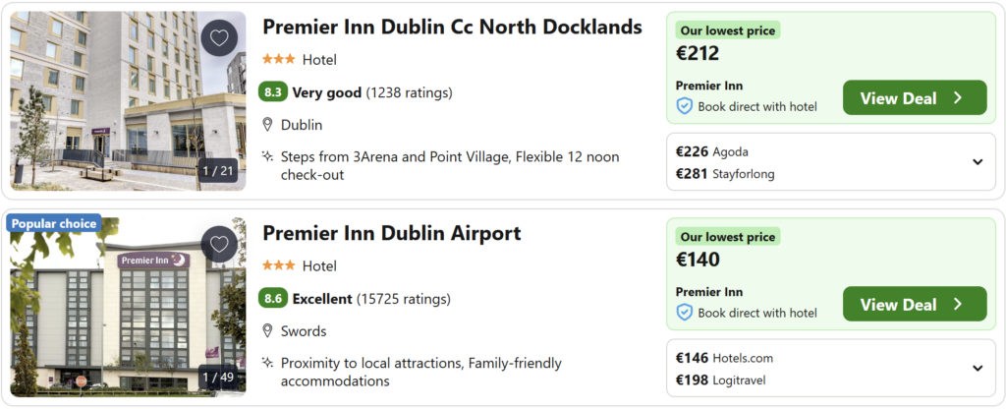Image resolution: width=1006 pixels, height=409 pixels.
Task: Open Premier Inn Dublin Airport title link
Action: (391, 233)
